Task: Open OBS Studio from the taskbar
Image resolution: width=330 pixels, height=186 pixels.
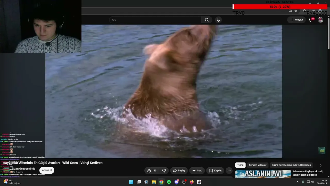Action: pyautogui.click(x=184, y=182)
